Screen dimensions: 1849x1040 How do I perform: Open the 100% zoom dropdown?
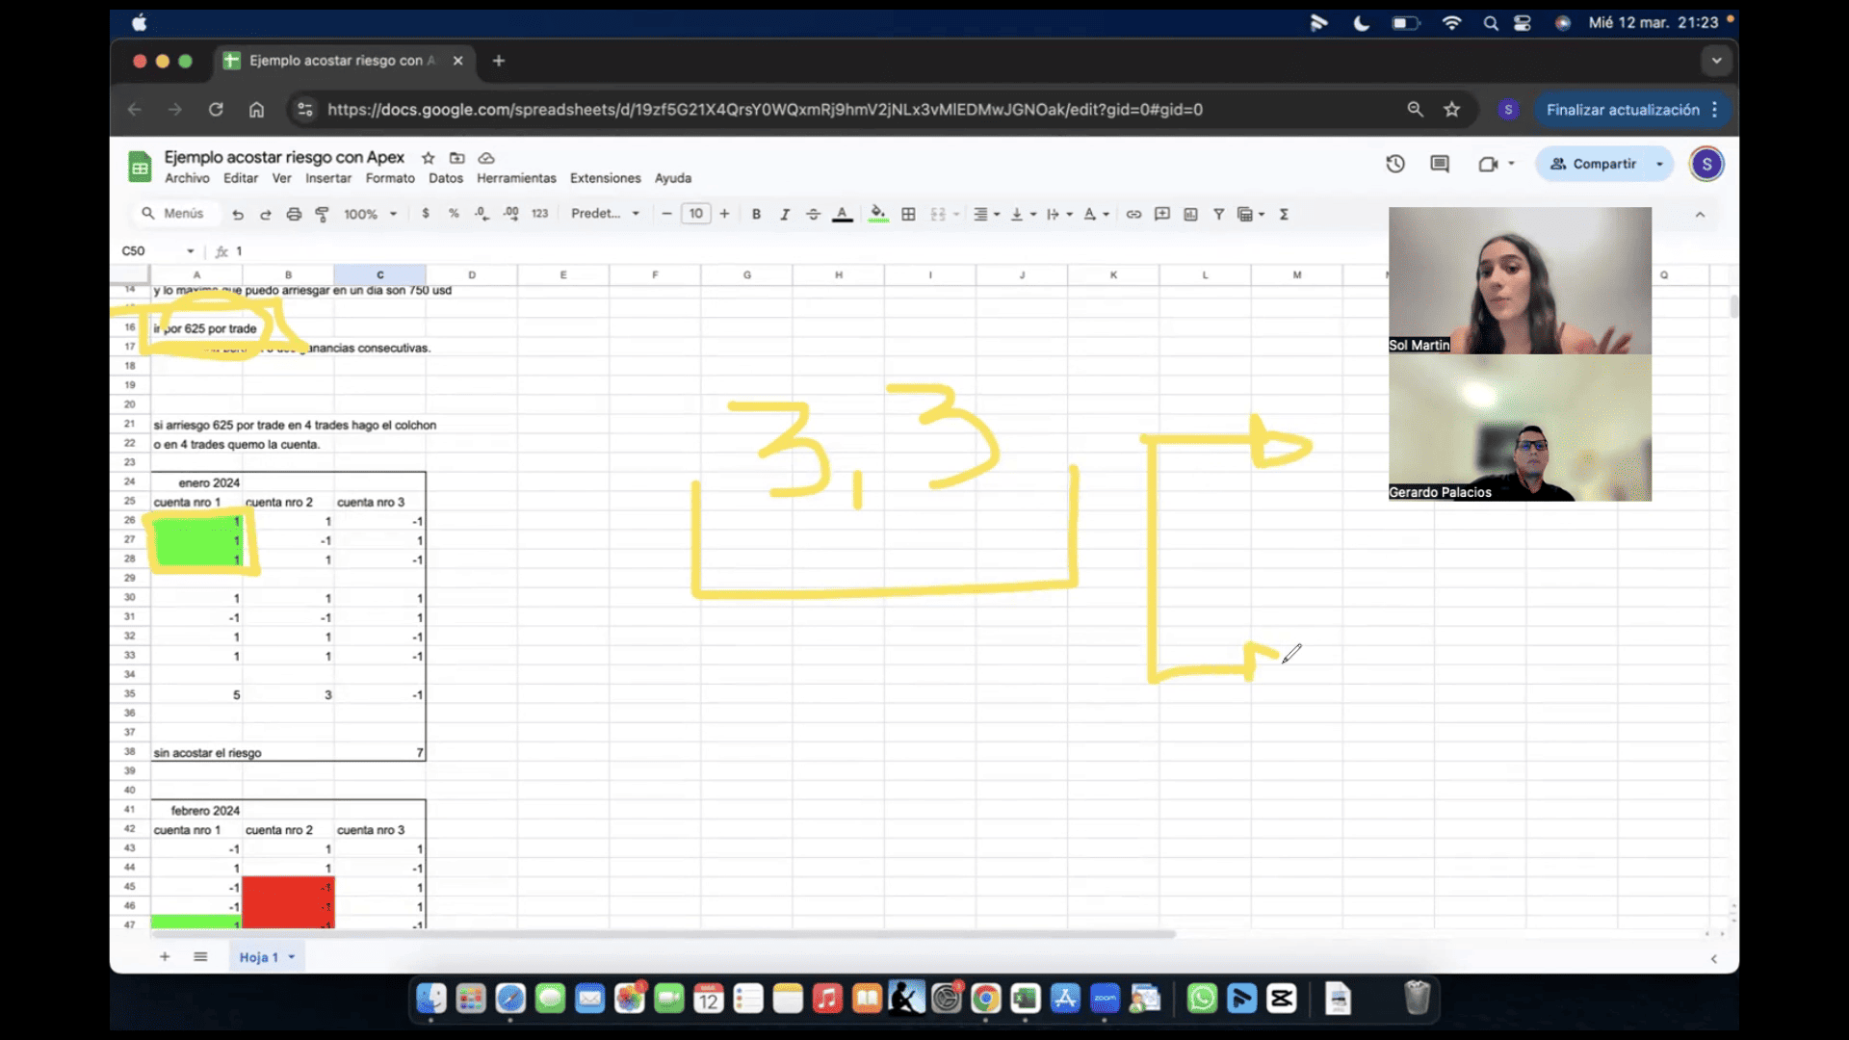tap(370, 214)
